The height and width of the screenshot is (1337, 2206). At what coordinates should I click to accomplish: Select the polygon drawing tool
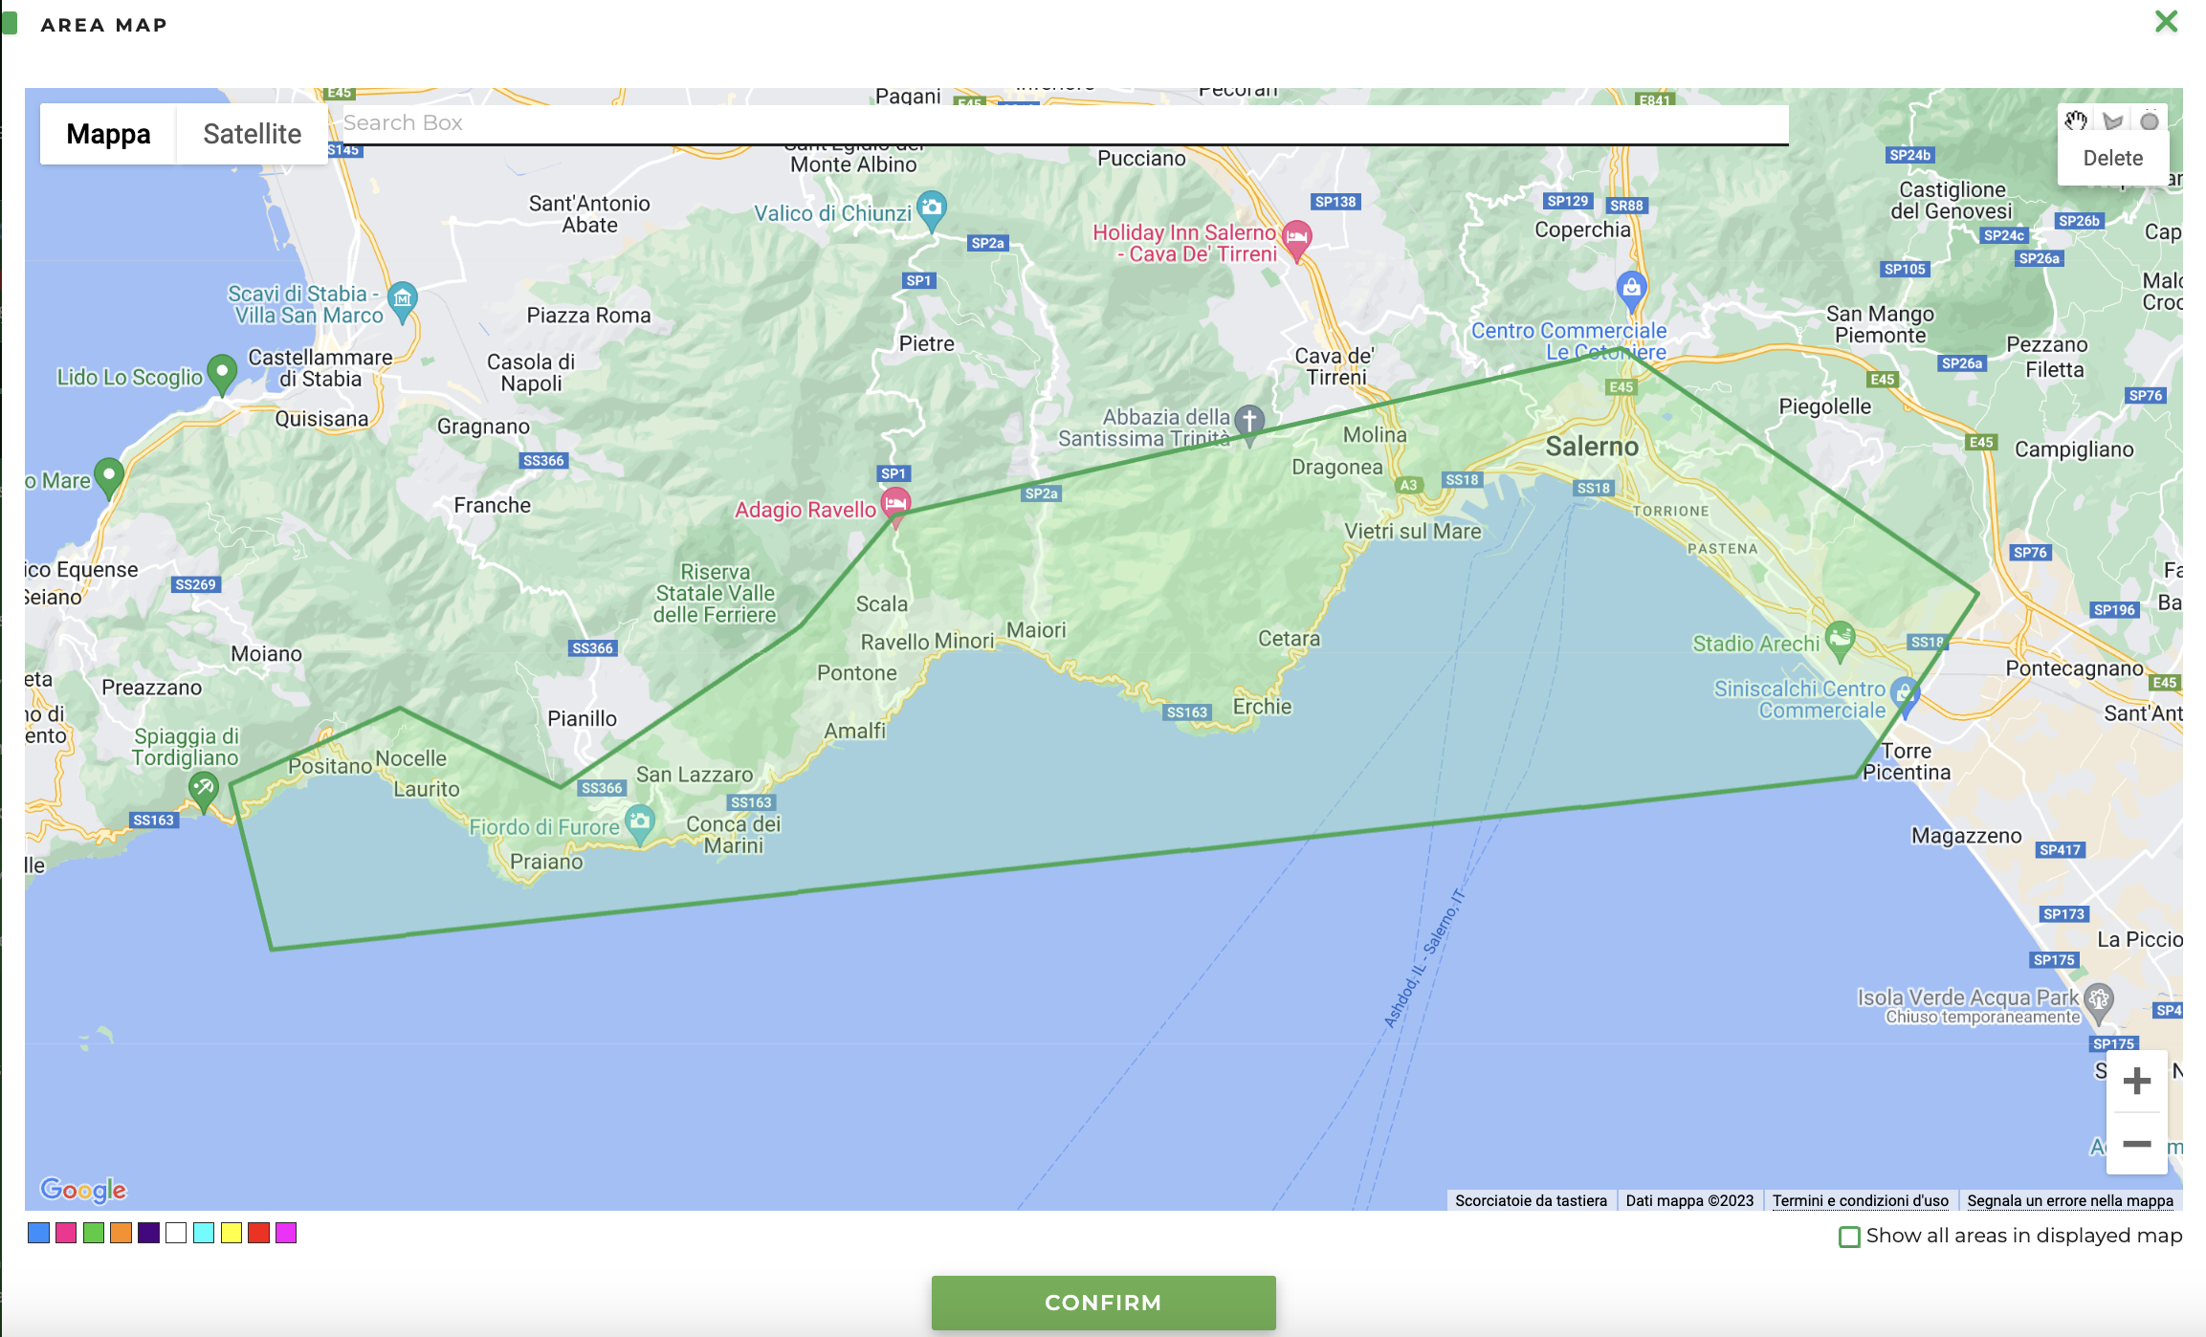pos(2113,121)
